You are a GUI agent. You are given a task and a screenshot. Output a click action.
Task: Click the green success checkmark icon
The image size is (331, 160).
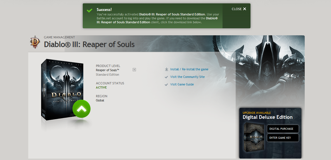pos(89,10)
